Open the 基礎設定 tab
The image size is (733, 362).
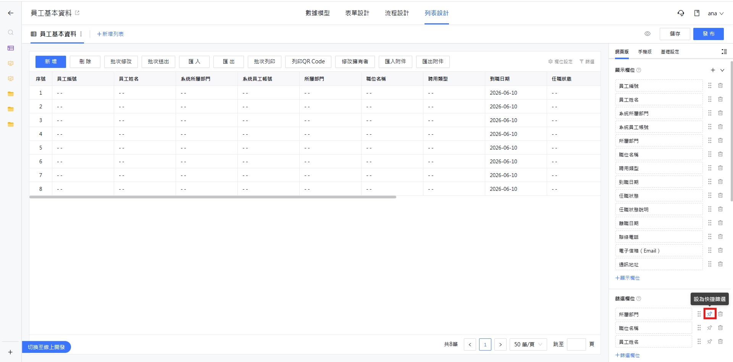[670, 51]
